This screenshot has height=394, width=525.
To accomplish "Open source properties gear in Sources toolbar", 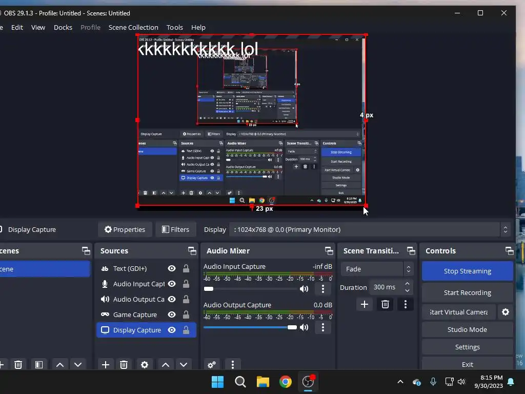I will (x=144, y=365).
